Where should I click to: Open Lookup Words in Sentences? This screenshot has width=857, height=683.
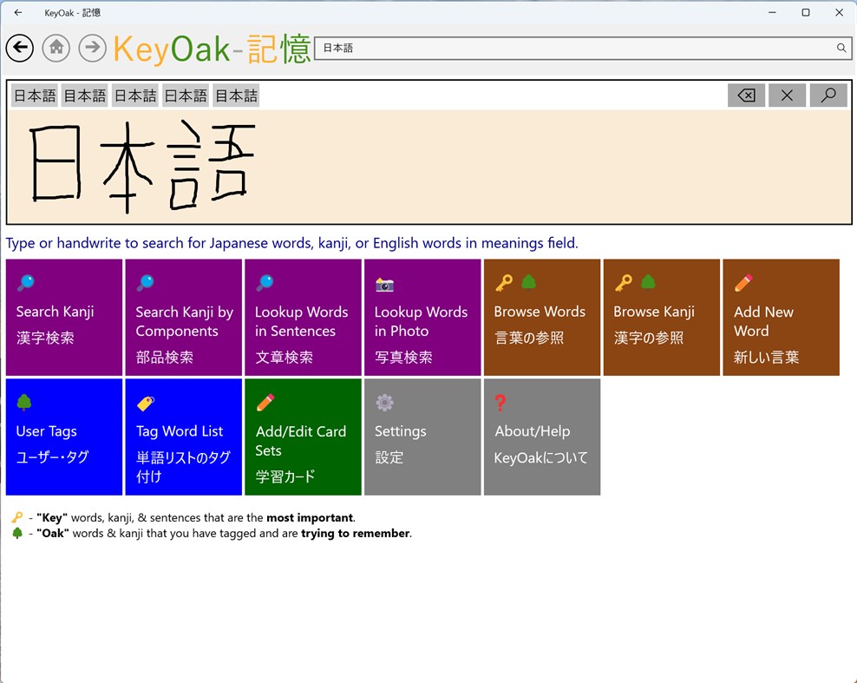pyautogui.click(x=303, y=317)
